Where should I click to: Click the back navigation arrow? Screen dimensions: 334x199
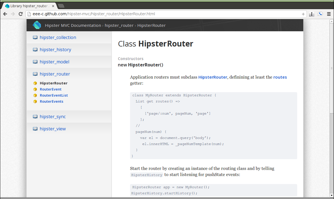tap(5, 14)
